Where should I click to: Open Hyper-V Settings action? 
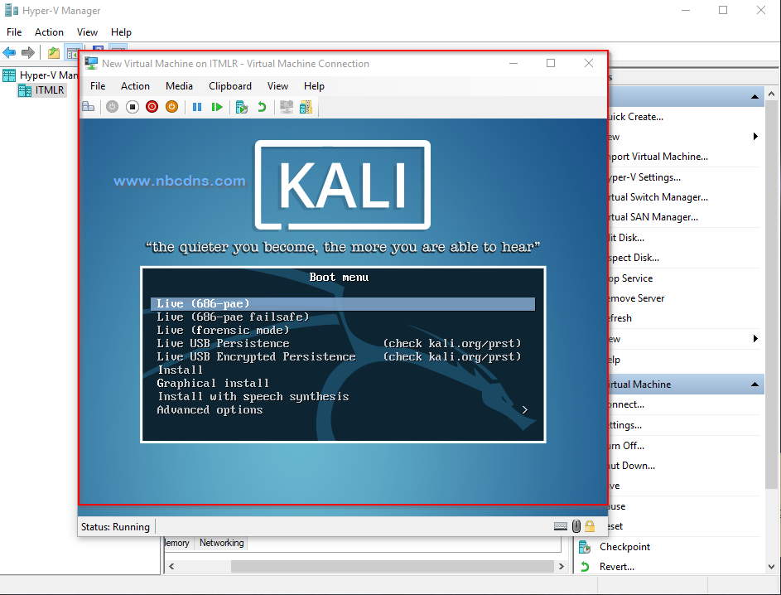point(644,177)
